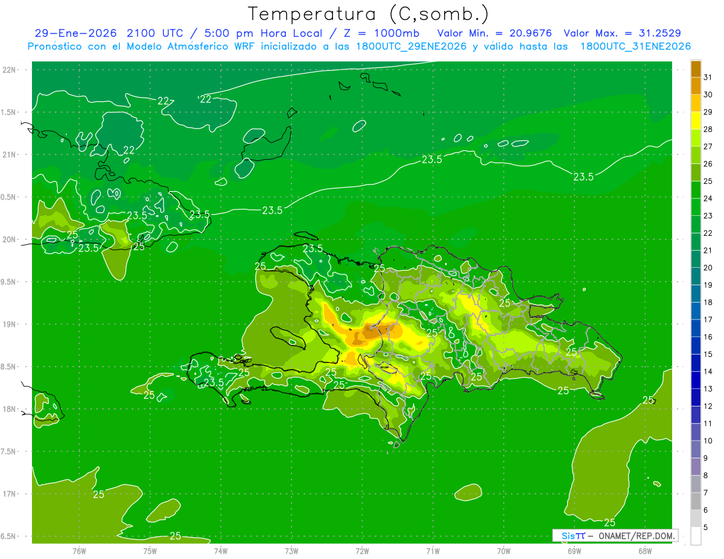Image resolution: width=724 pixels, height=559 pixels.
Task: Click the '69W' longitude axis label
Action: click(574, 551)
